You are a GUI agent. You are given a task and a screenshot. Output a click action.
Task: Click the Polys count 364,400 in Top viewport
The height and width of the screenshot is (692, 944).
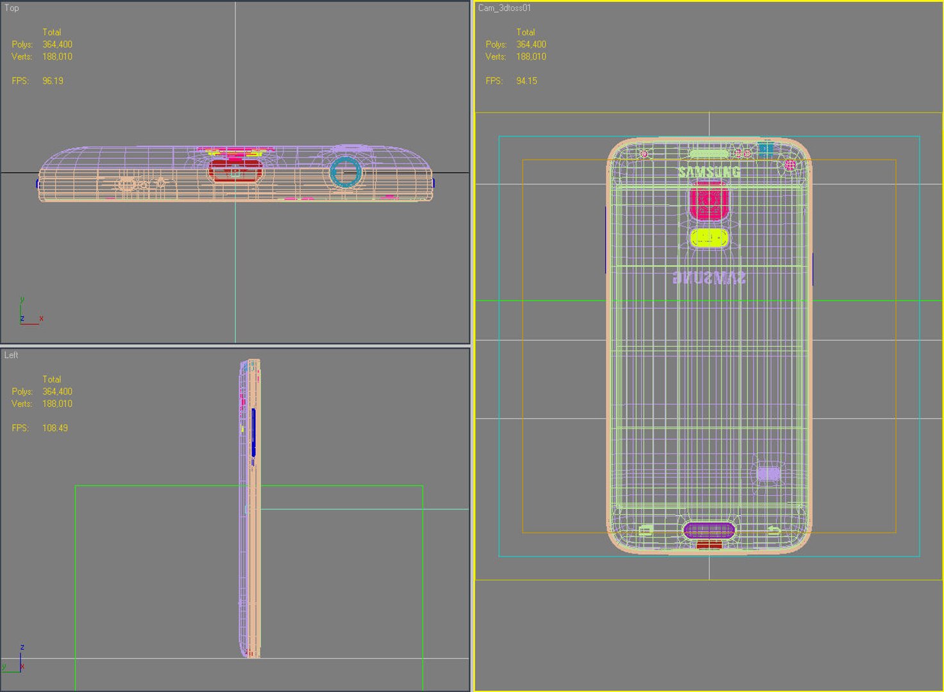57,44
